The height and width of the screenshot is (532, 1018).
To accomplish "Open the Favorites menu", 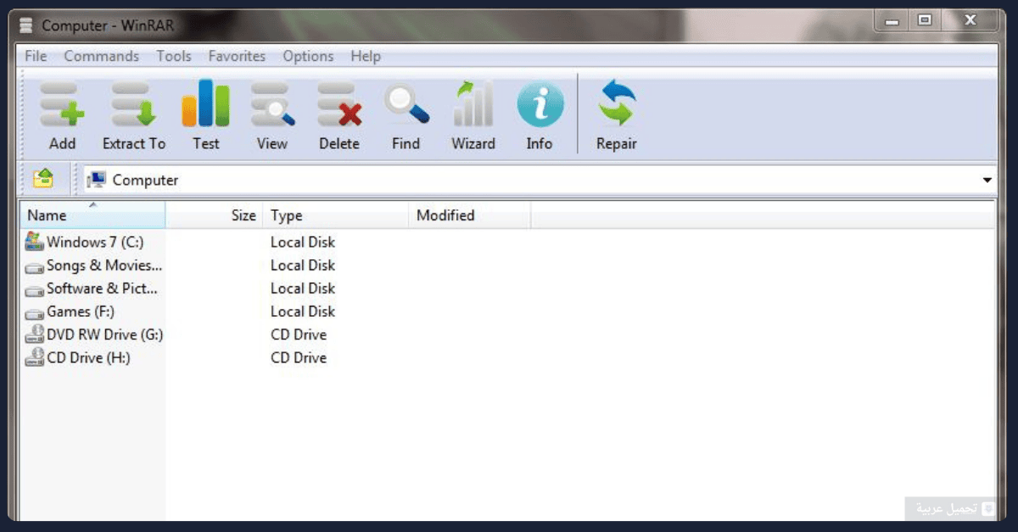I will click(x=237, y=57).
